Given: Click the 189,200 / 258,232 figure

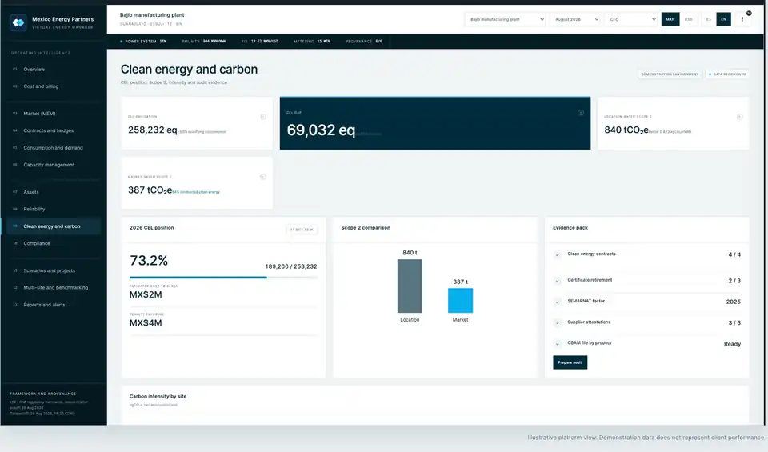Looking at the screenshot, I should (291, 266).
